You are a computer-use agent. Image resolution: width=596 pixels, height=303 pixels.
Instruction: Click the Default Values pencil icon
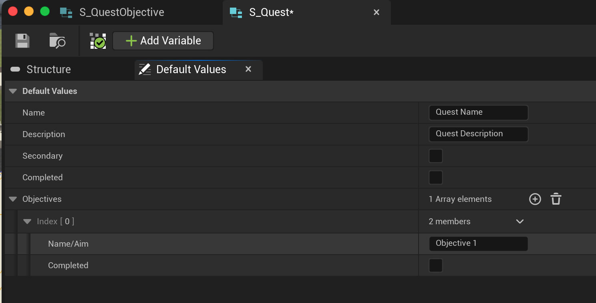tap(145, 69)
